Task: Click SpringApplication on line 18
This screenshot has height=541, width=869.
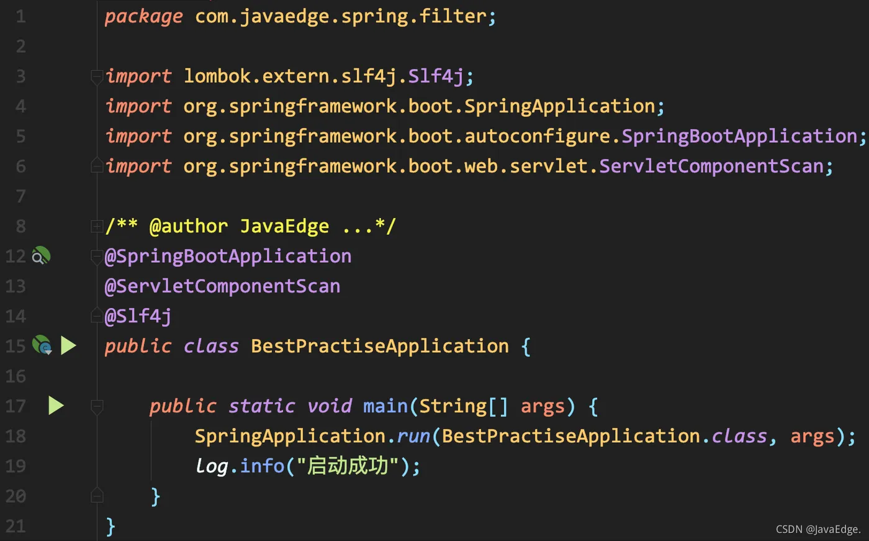Action: pyautogui.click(x=290, y=436)
